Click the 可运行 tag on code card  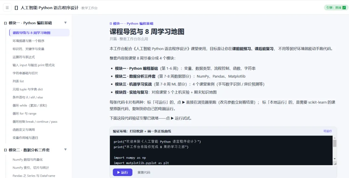[x=328, y=131]
